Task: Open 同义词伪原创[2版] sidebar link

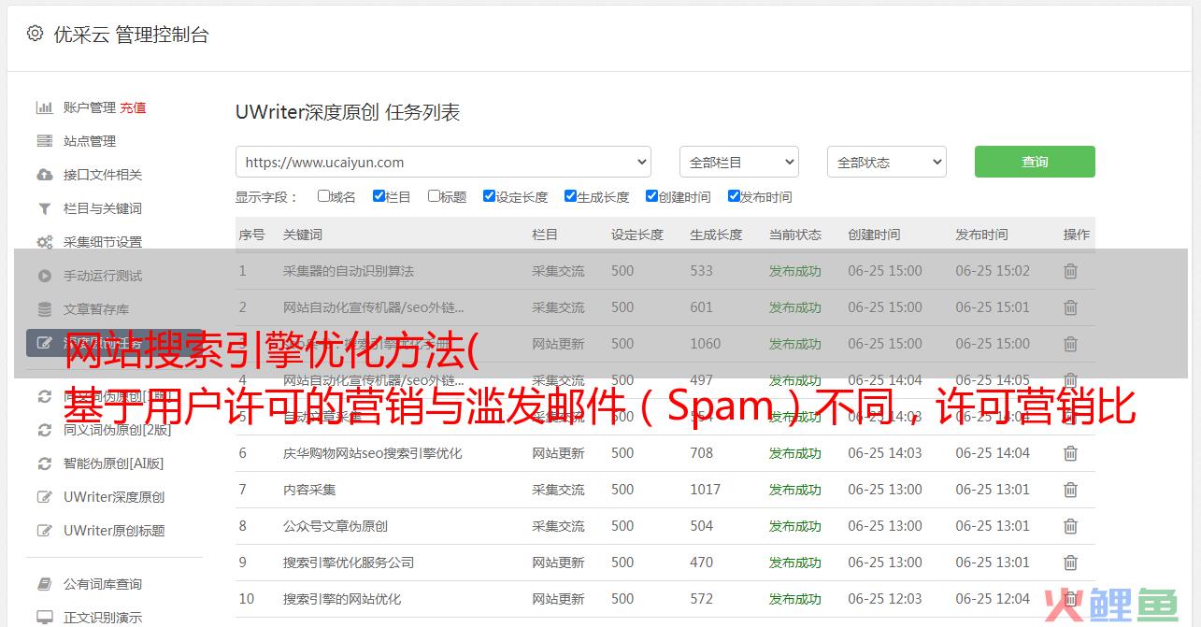Action: point(117,430)
